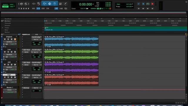This screenshot has width=188, height=106.
Task: Select Min:Secs ruler
Action: click(8, 21)
